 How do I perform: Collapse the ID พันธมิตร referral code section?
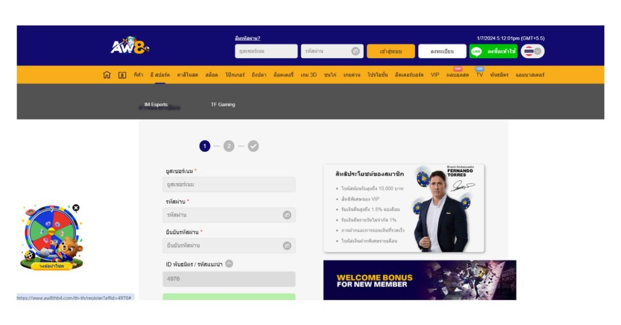pyautogui.click(x=229, y=263)
